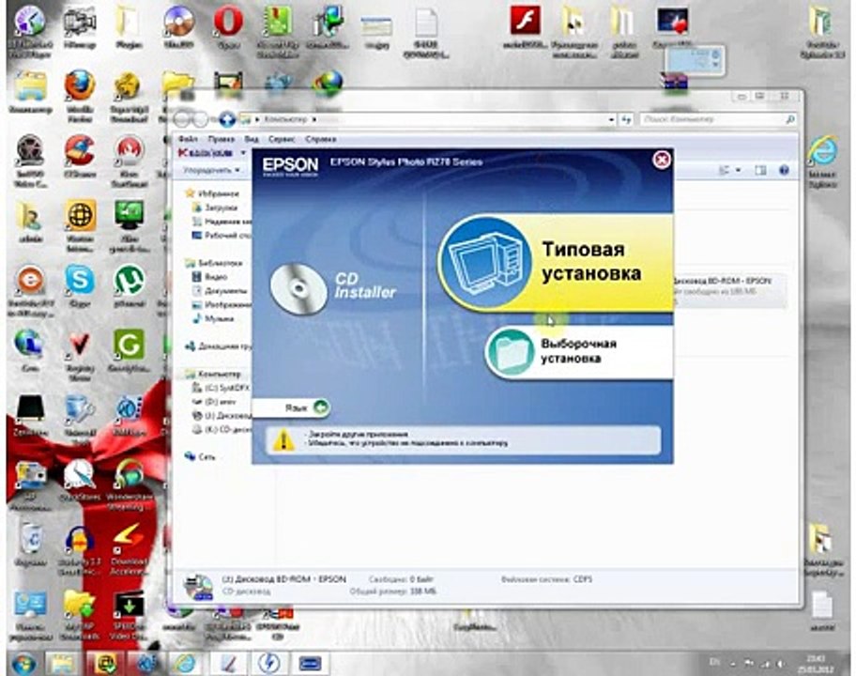
Task: Select Рабочий стол in Explorer sidebar
Action: click(227, 236)
